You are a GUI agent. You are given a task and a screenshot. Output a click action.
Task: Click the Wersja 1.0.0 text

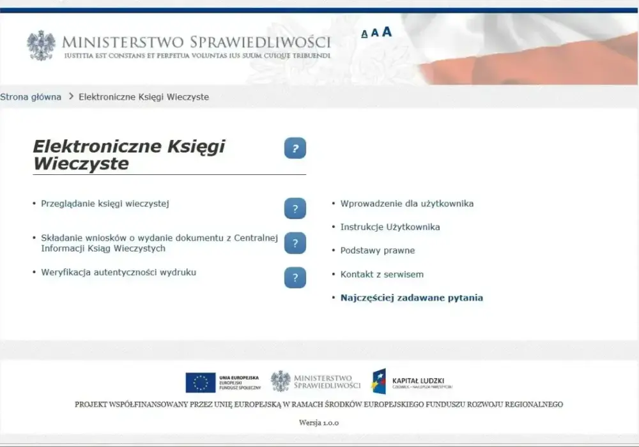click(319, 423)
